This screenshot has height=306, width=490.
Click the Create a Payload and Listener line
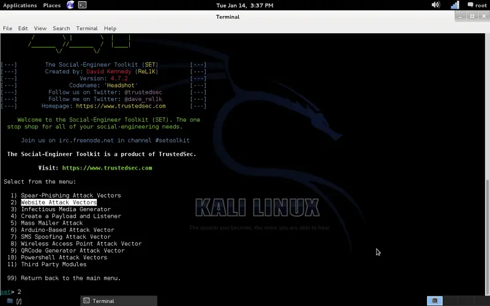[71, 216]
